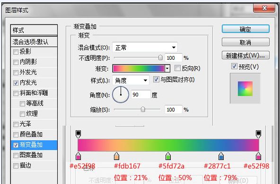Click the 不透明度 slider handle
The height and width of the screenshot is (184, 280).
[160, 57]
